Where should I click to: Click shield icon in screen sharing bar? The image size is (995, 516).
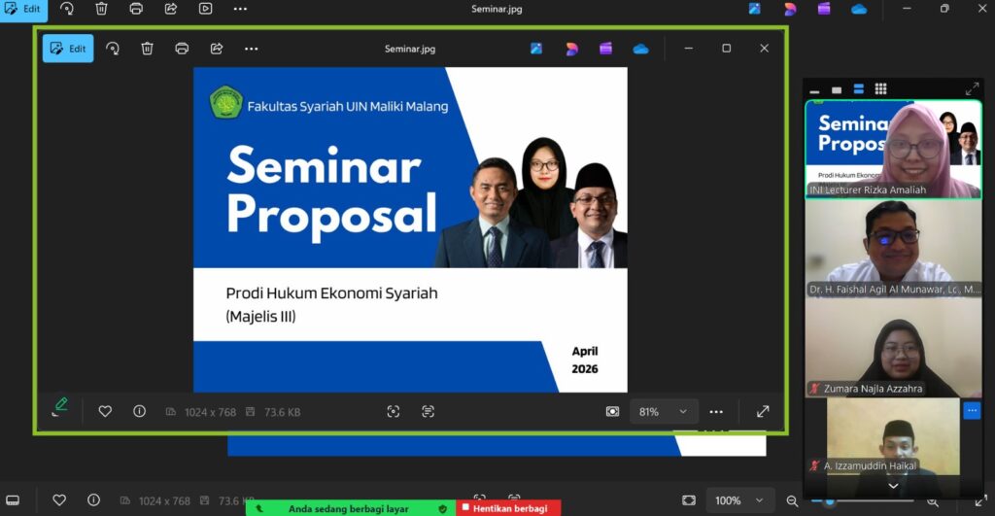[443, 508]
